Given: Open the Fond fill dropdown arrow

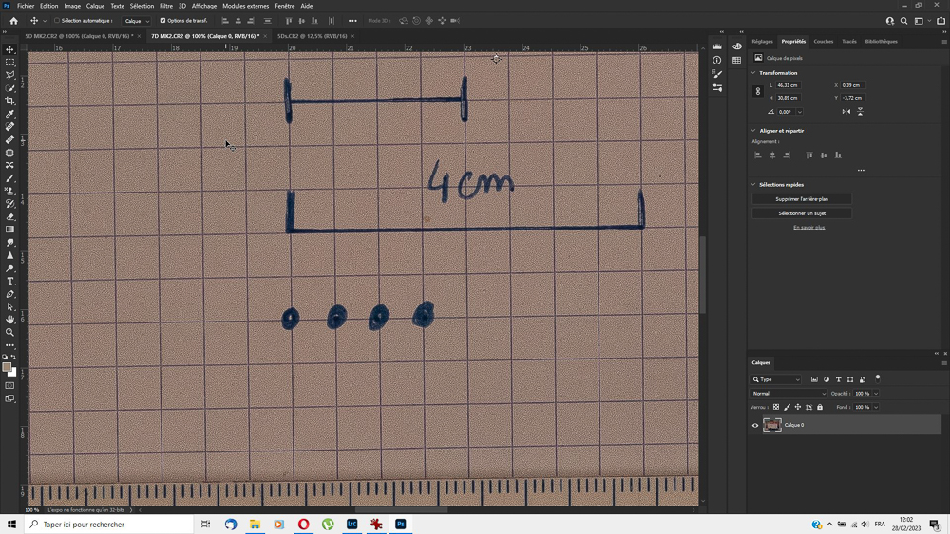Looking at the screenshot, I should click(x=876, y=407).
